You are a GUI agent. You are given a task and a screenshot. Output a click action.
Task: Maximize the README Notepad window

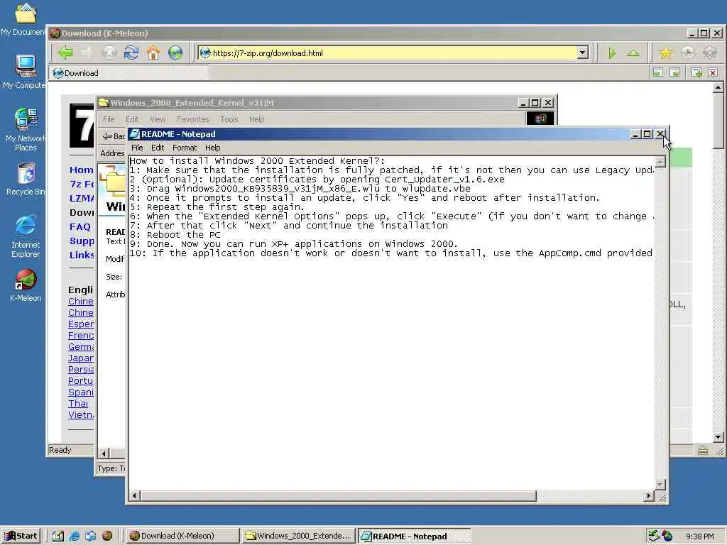point(647,134)
